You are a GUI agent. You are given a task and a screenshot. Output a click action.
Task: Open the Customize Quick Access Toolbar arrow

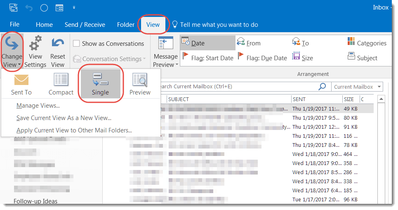(74, 7)
